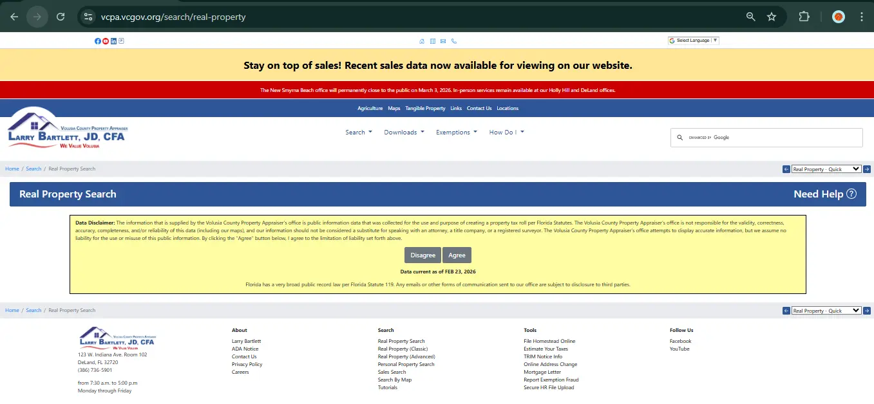The height and width of the screenshot is (404, 874).
Task: Open the upper Real Property - Quick dropdown
Action: tap(826, 169)
